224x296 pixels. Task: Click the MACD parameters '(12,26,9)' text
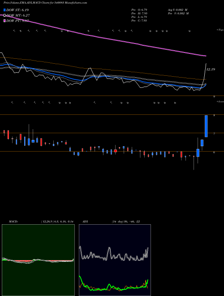pyautogui.click(x=57, y=222)
